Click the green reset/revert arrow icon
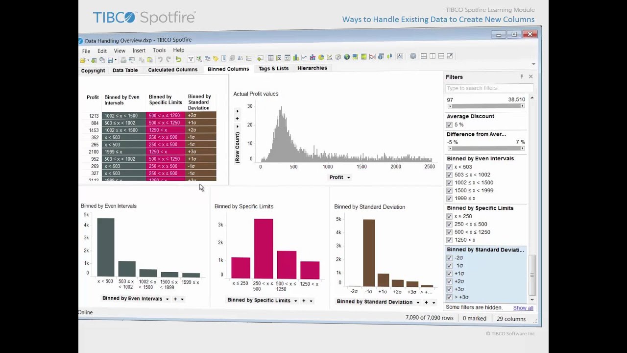The width and height of the screenshot is (627, 353). tap(178, 59)
